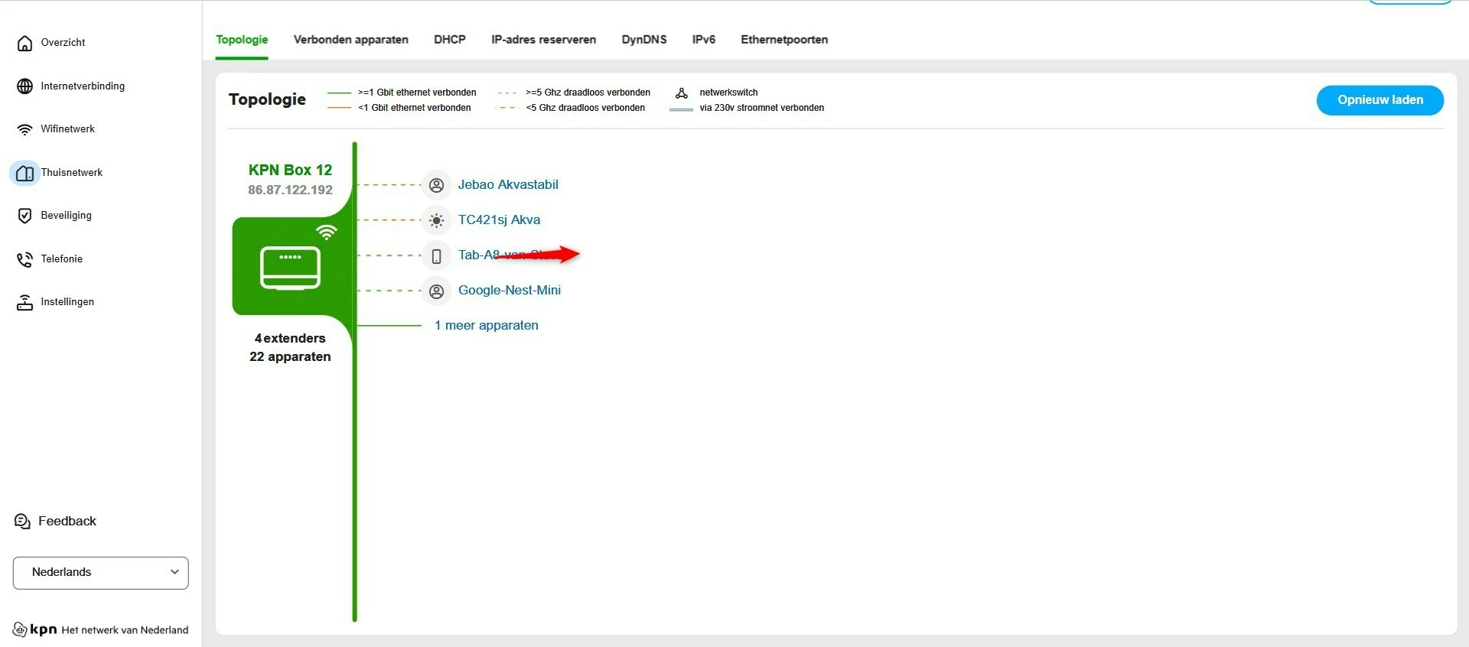Click the Jebao Akvastabil device icon
Screen dimensions: 1469x647
(x=436, y=185)
